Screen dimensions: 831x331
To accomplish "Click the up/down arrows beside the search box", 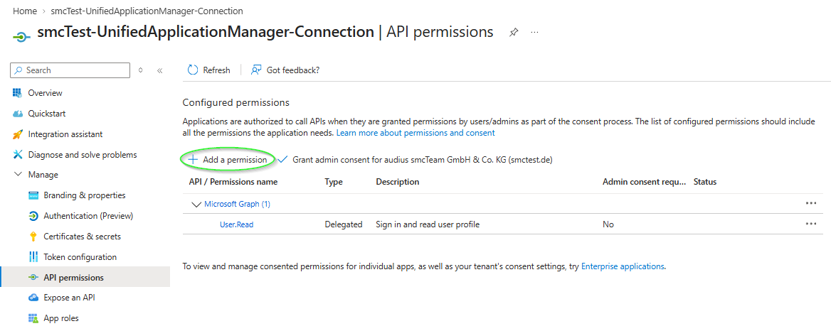I will tap(140, 70).
